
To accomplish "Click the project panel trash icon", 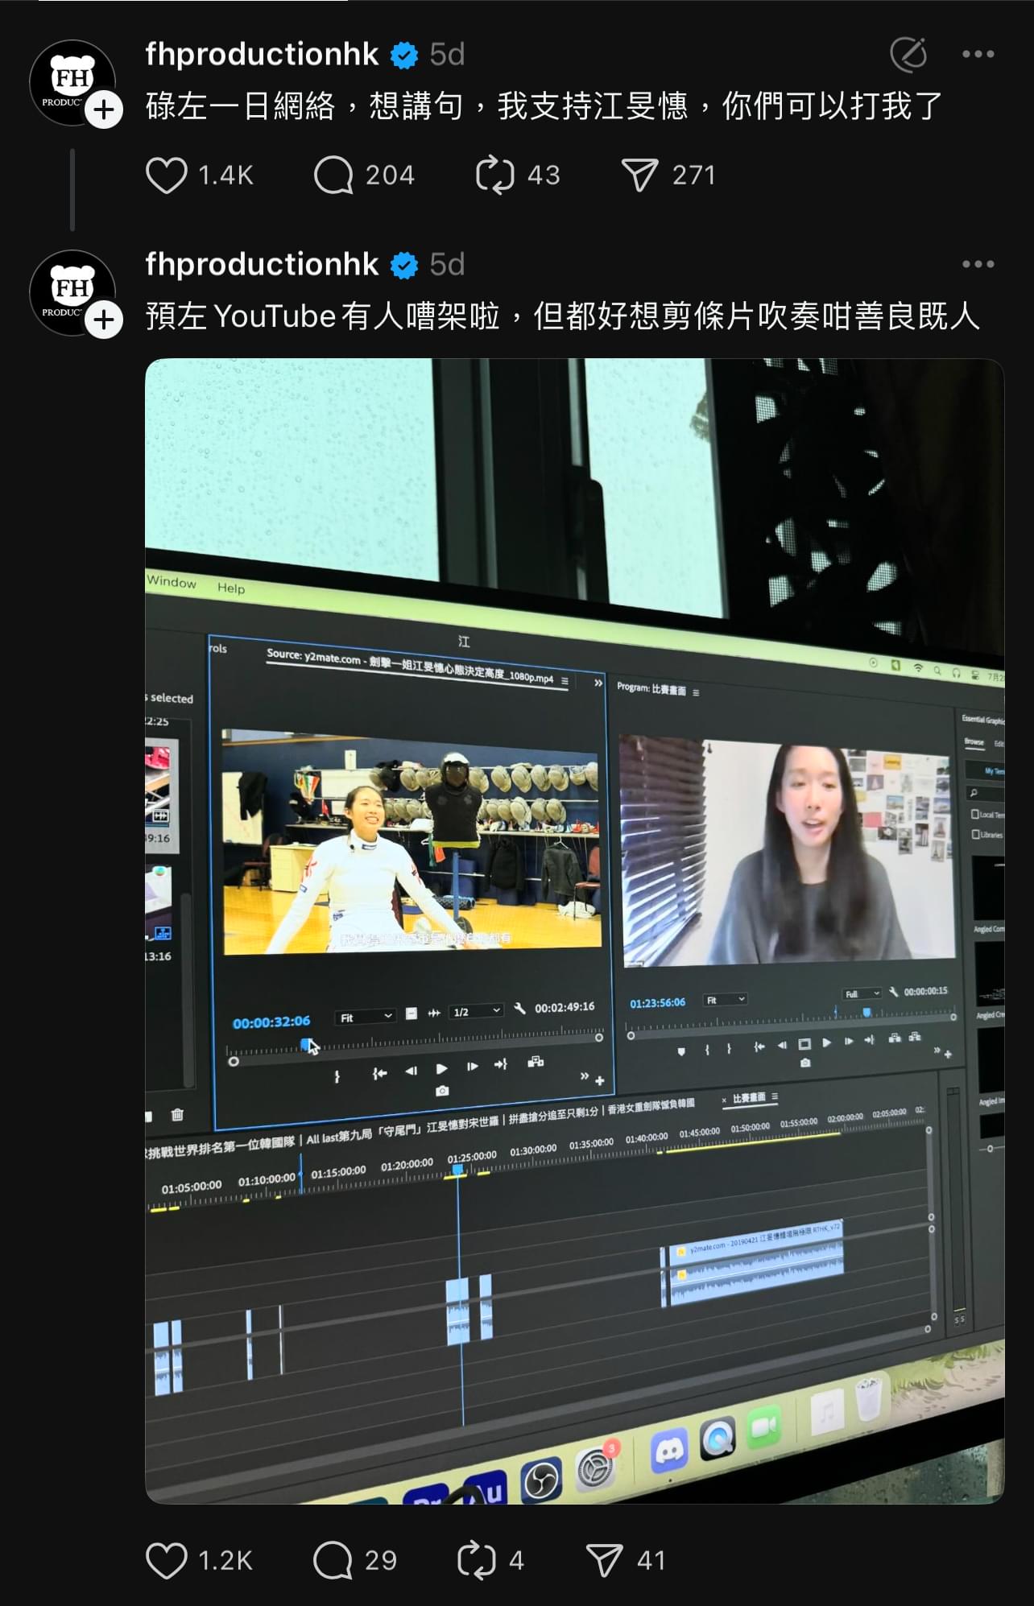I will (x=177, y=1114).
